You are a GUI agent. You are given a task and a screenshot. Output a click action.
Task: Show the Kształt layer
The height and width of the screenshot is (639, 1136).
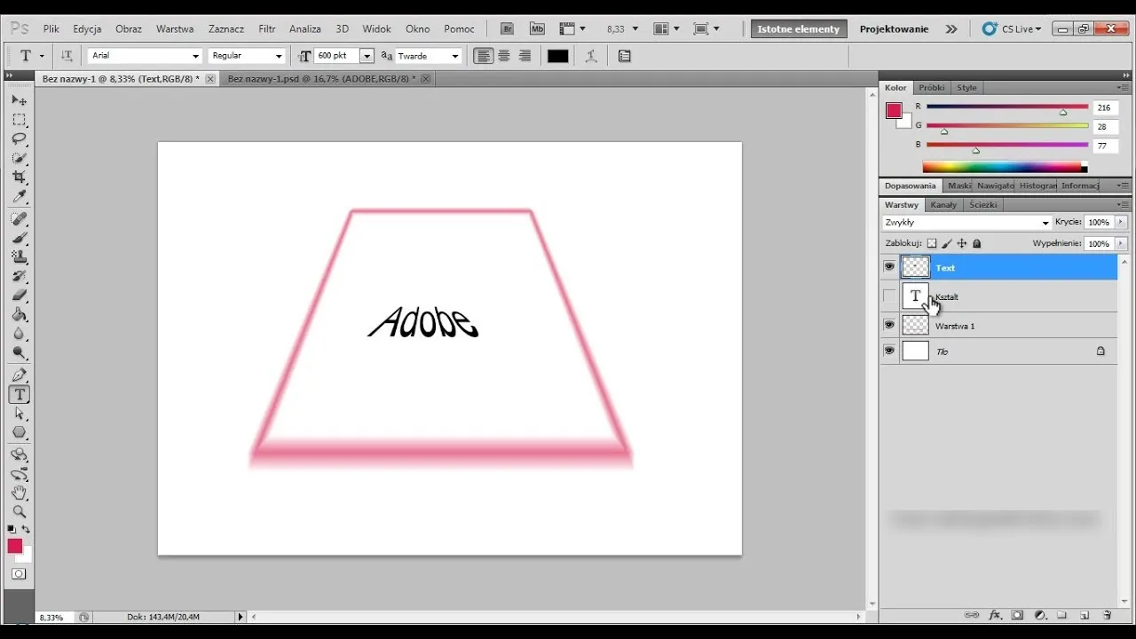[x=889, y=296]
